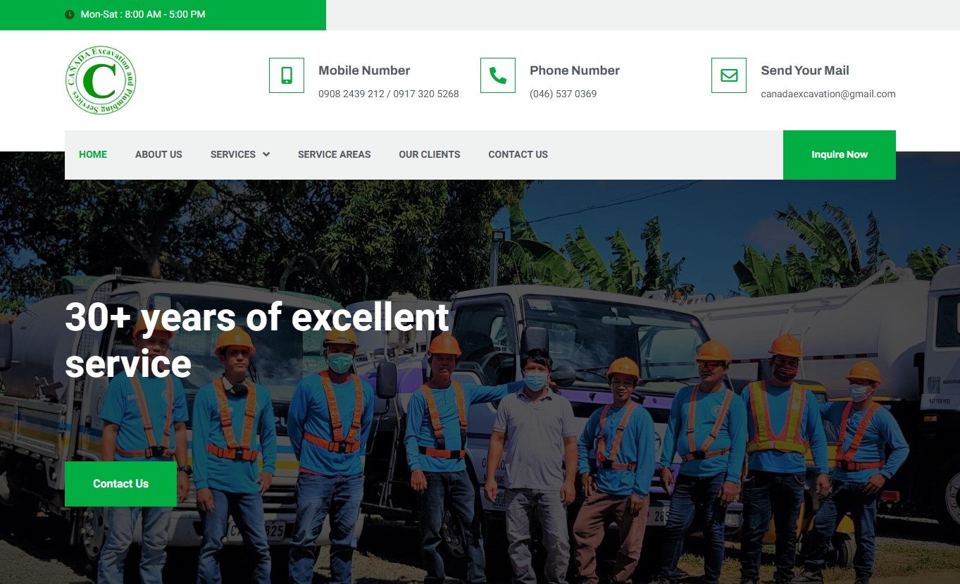Image resolution: width=960 pixels, height=584 pixels.
Task: Open the Services menu item
Action: (233, 154)
